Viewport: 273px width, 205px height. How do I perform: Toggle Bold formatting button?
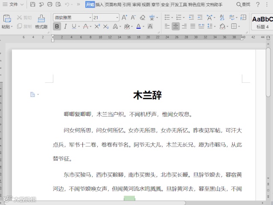point(57,26)
